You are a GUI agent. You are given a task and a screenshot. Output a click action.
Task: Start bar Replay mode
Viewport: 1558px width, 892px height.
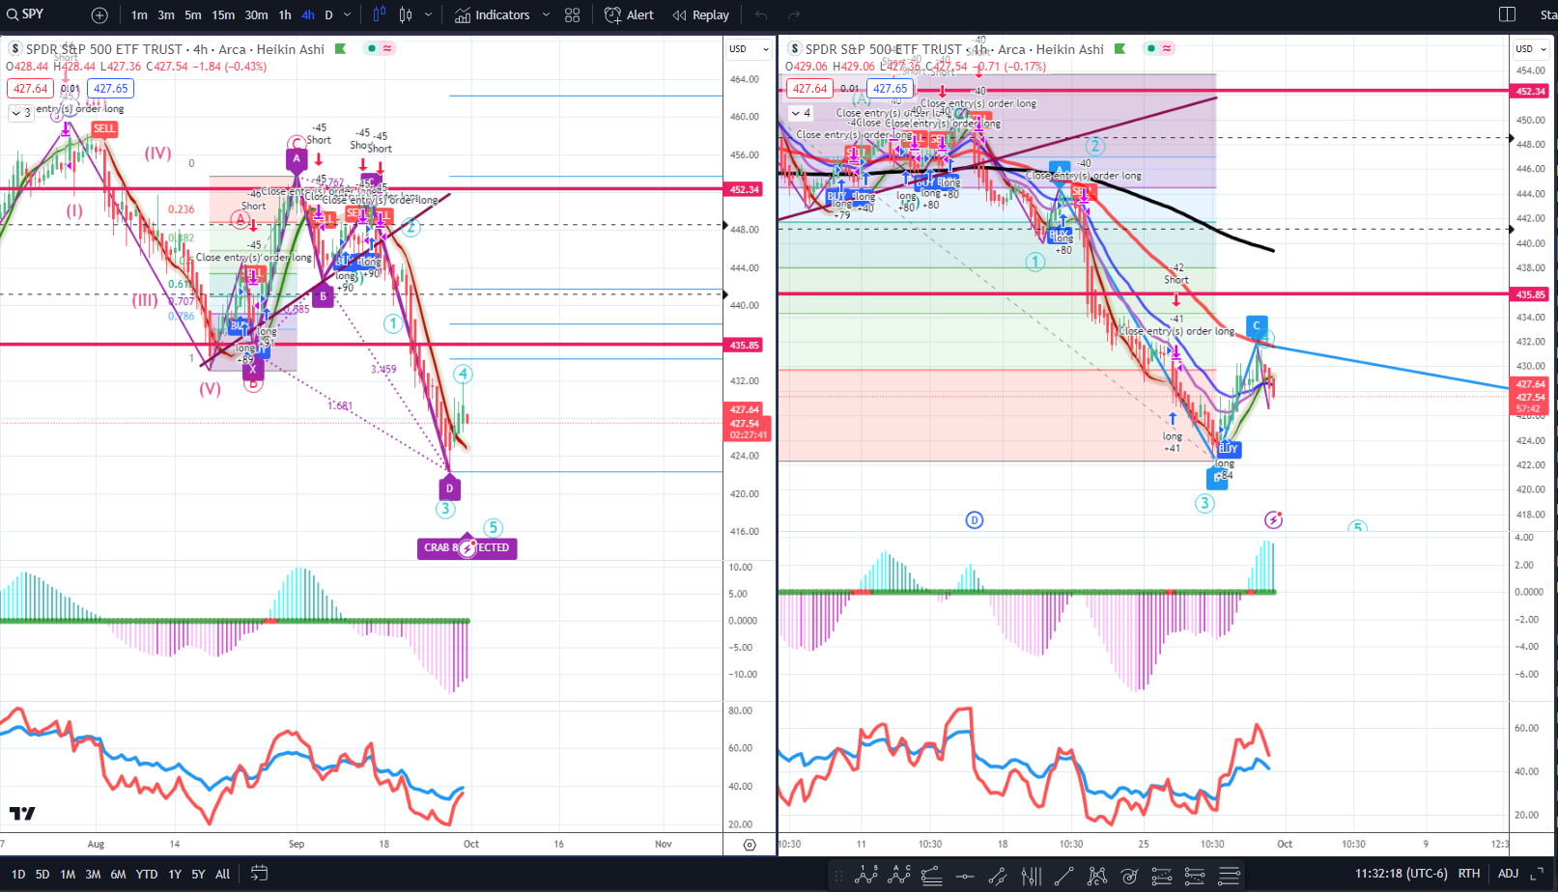click(701, 15)
